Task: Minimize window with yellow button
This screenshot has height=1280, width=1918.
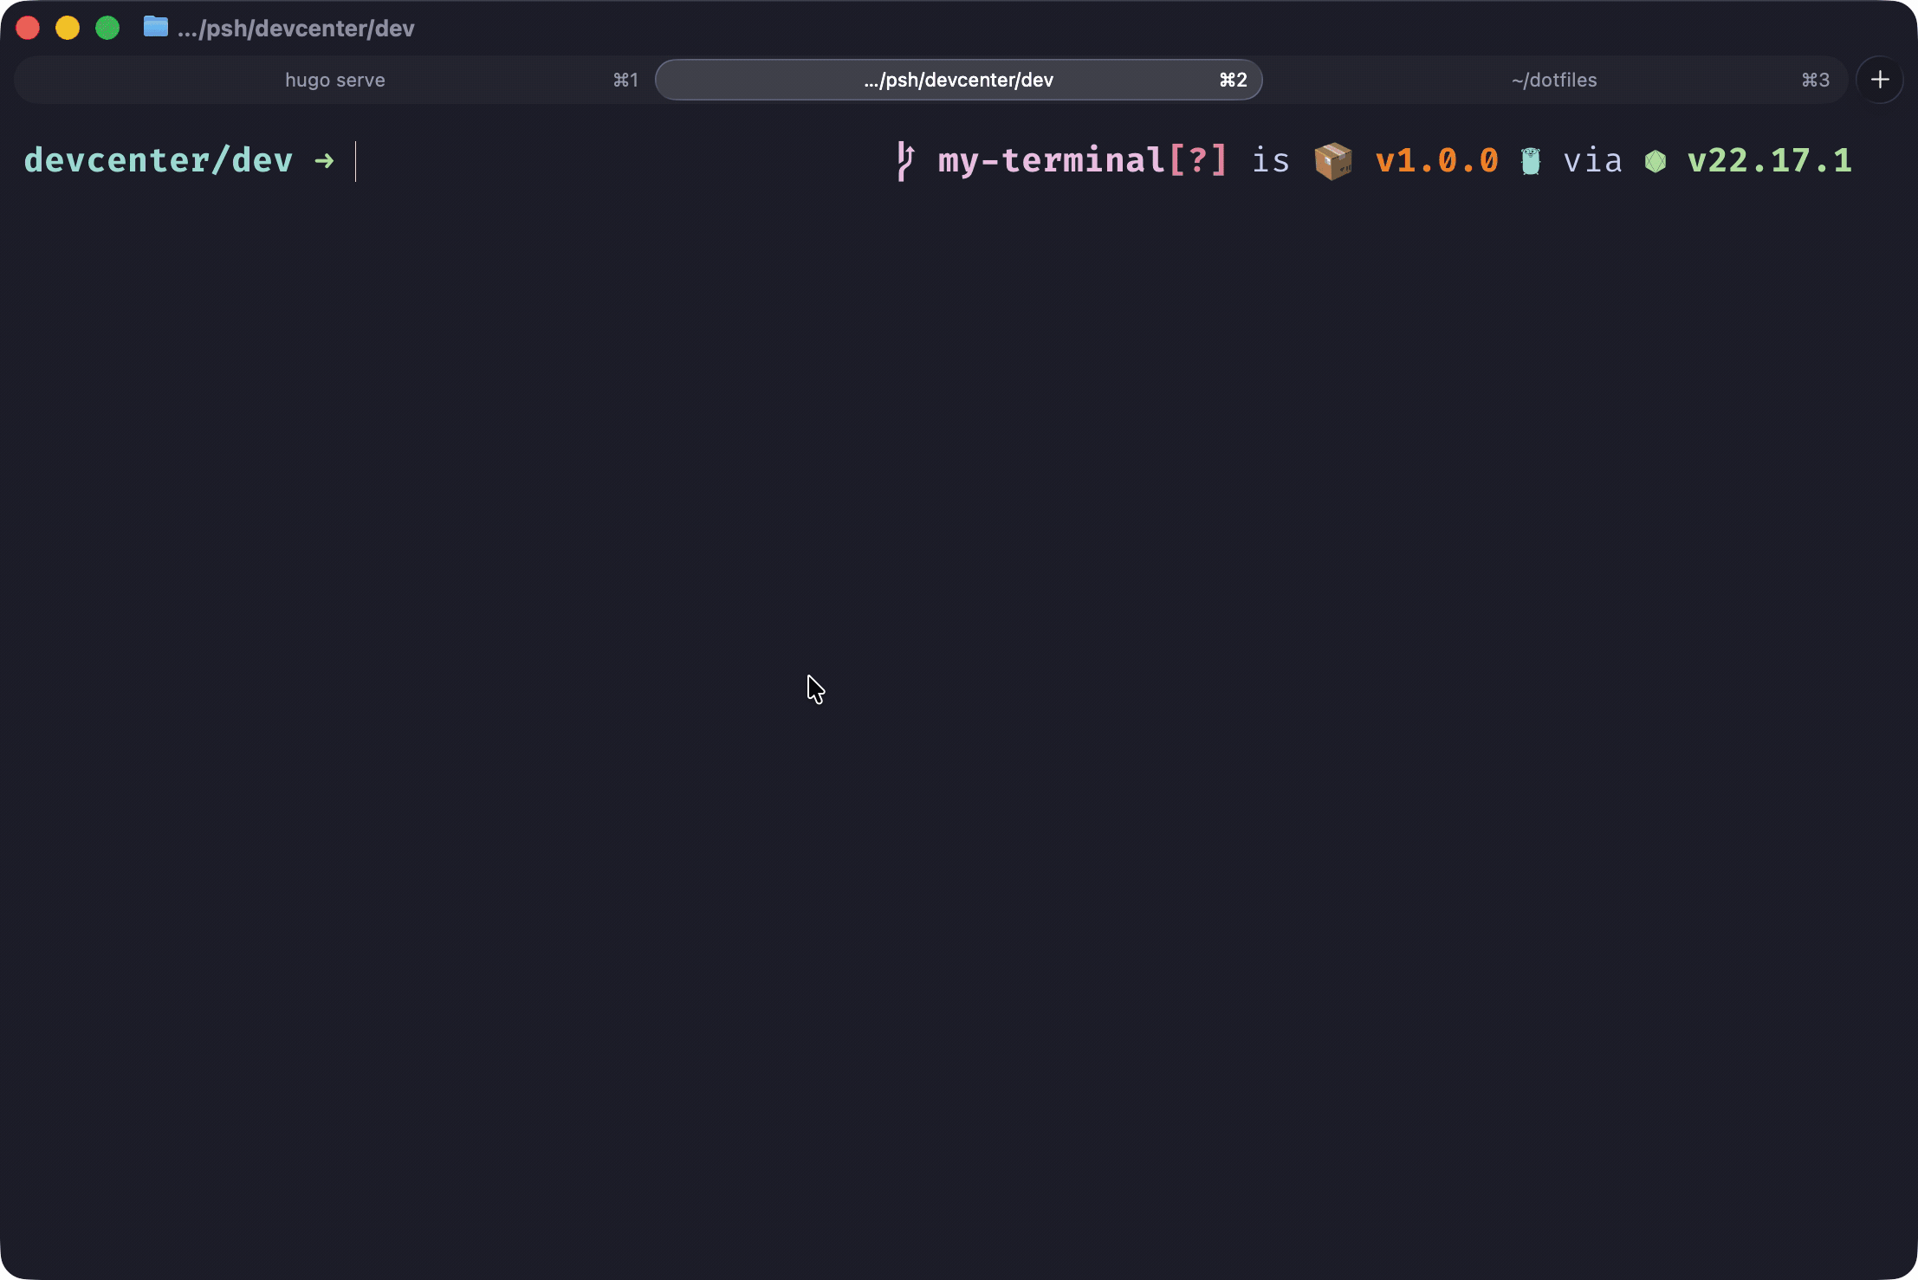Action: point(68,28)
